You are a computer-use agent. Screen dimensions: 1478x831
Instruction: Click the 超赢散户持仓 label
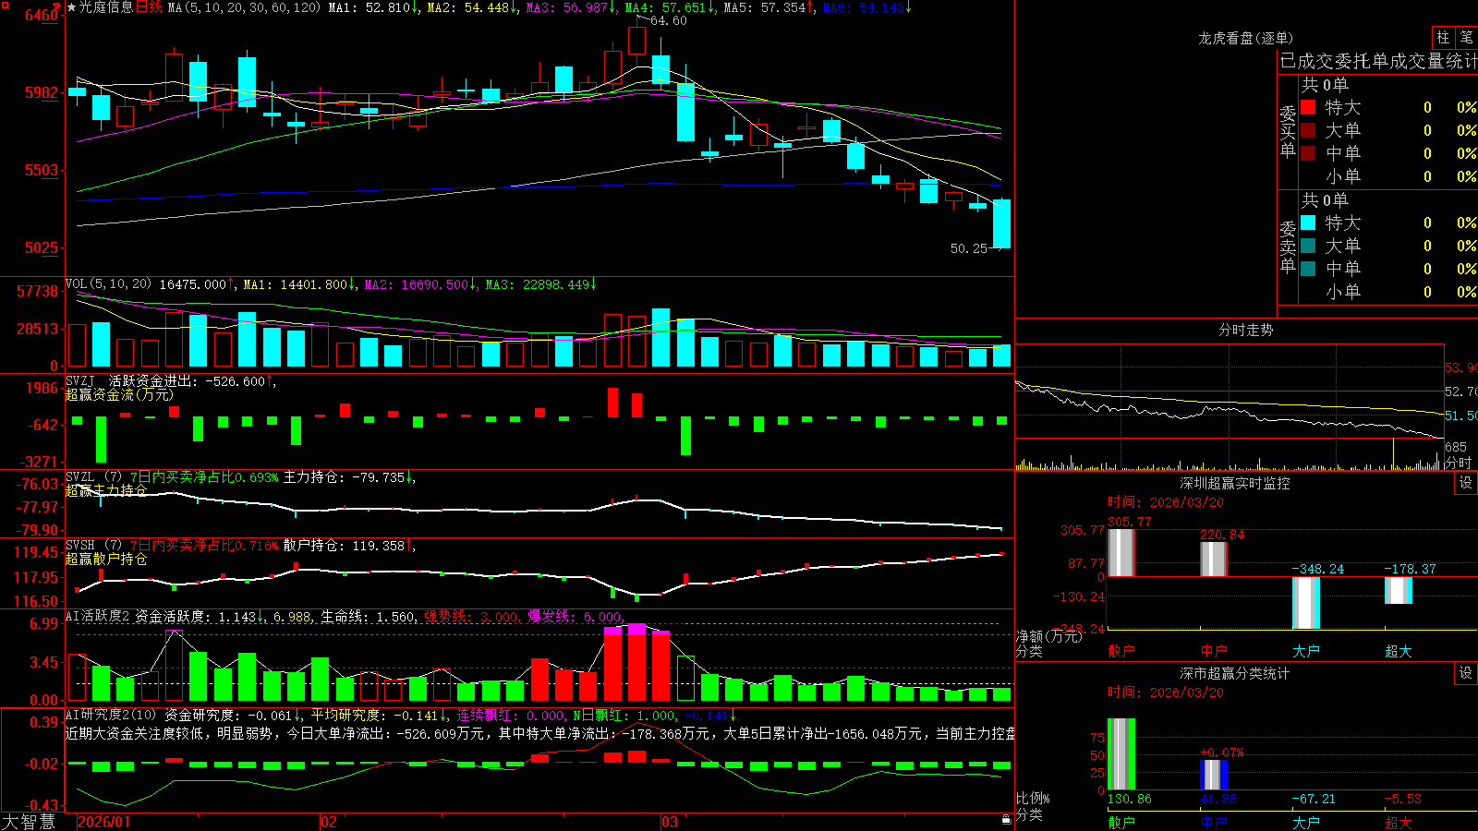pos(106,559)
